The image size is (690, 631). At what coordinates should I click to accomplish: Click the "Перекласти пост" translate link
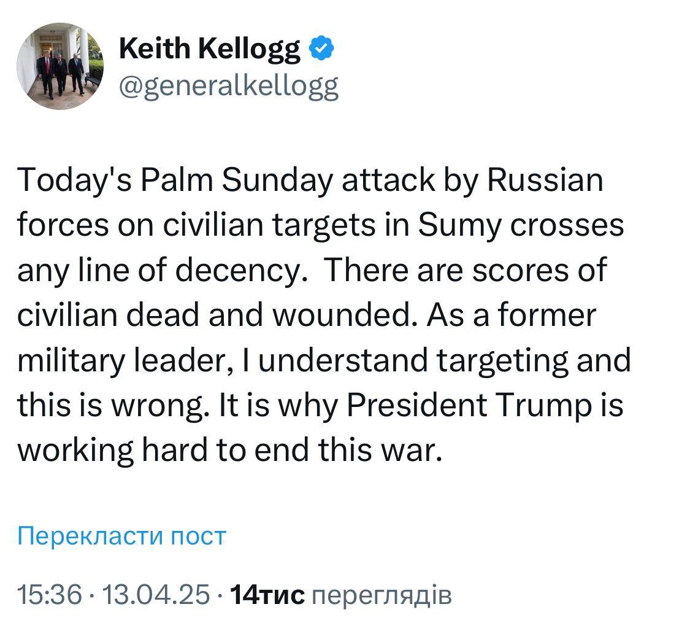click(121, 536)
